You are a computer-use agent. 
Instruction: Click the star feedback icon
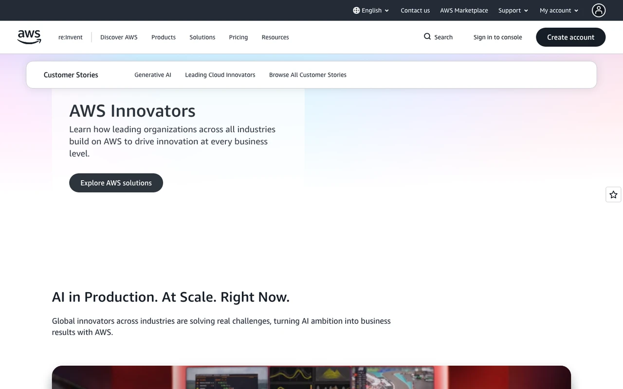tap(613, 194)
